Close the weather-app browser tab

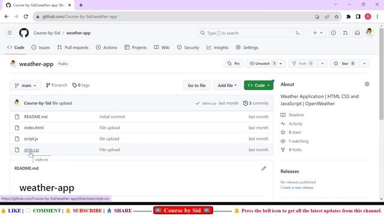click(x=70, y=5)
